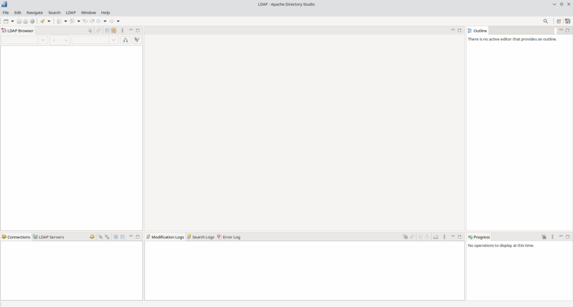Viewport: 573px width, 307px height.
Task: Open the quick search value combo dropdown
Action: click(x=114, y=40)
